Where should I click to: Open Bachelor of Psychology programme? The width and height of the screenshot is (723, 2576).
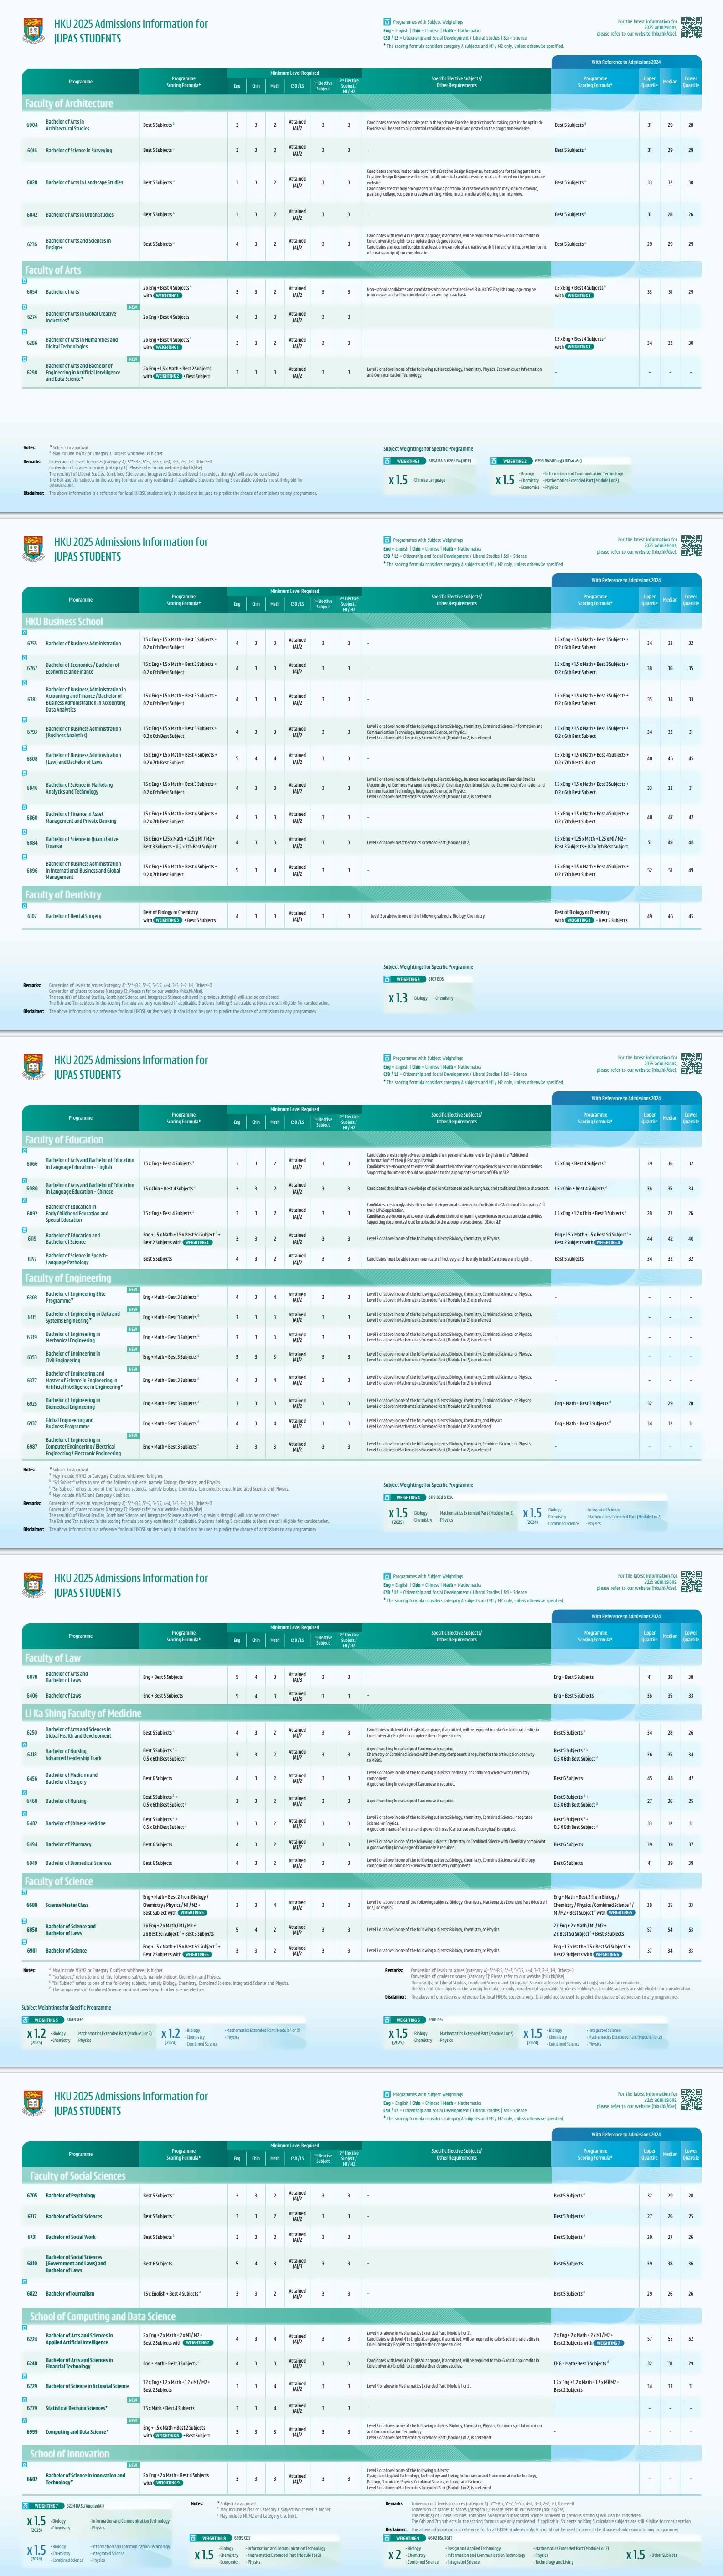[70, 2195]
